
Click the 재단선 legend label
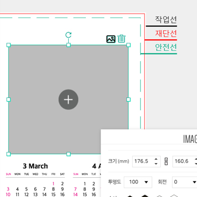166,33
